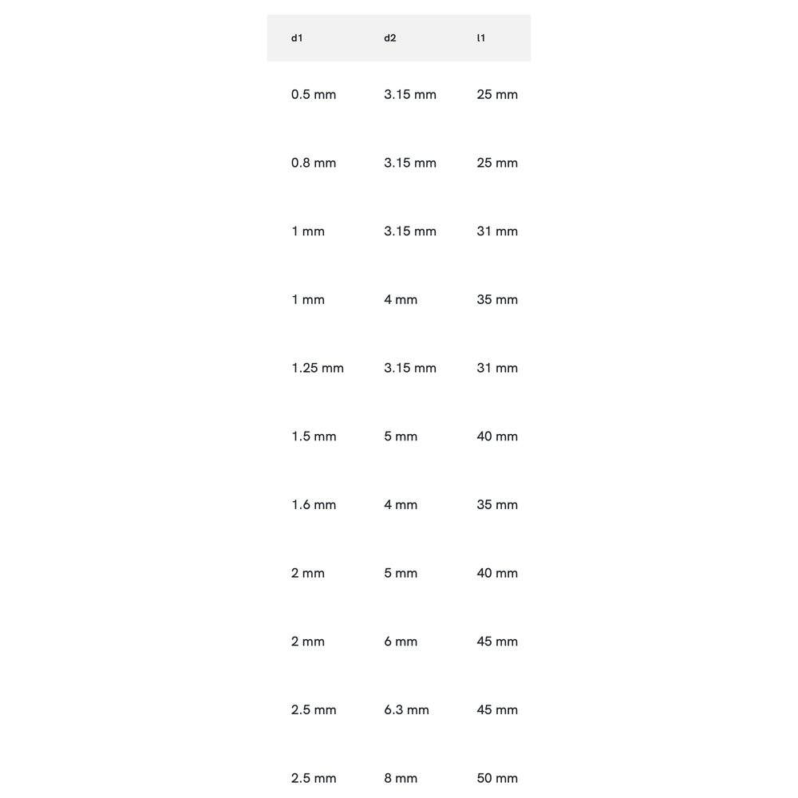The width and height of the screenshot is (798, 798).
Task: Select 35 mm in the 1.6 mm row
Action: click(x=497, y=505)
